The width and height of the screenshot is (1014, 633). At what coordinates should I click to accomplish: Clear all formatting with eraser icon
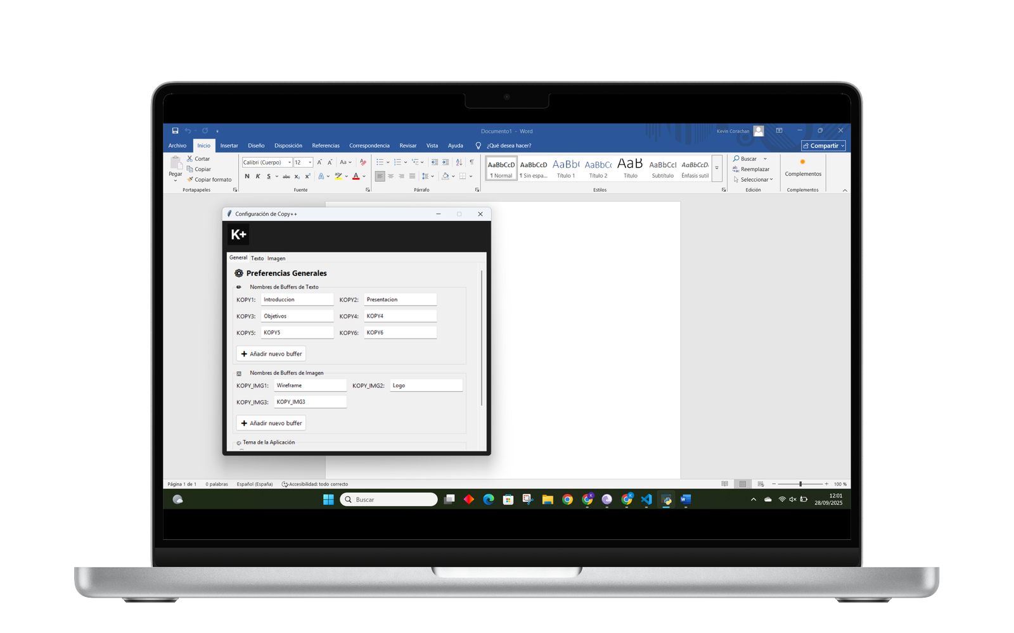tap(363, 163)
